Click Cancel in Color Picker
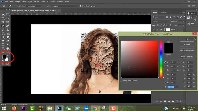 (x=187, y=44)
